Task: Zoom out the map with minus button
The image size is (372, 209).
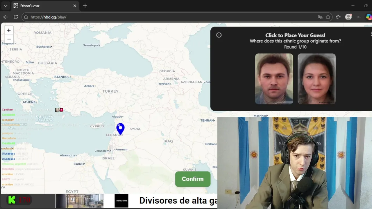Action: 9,39
